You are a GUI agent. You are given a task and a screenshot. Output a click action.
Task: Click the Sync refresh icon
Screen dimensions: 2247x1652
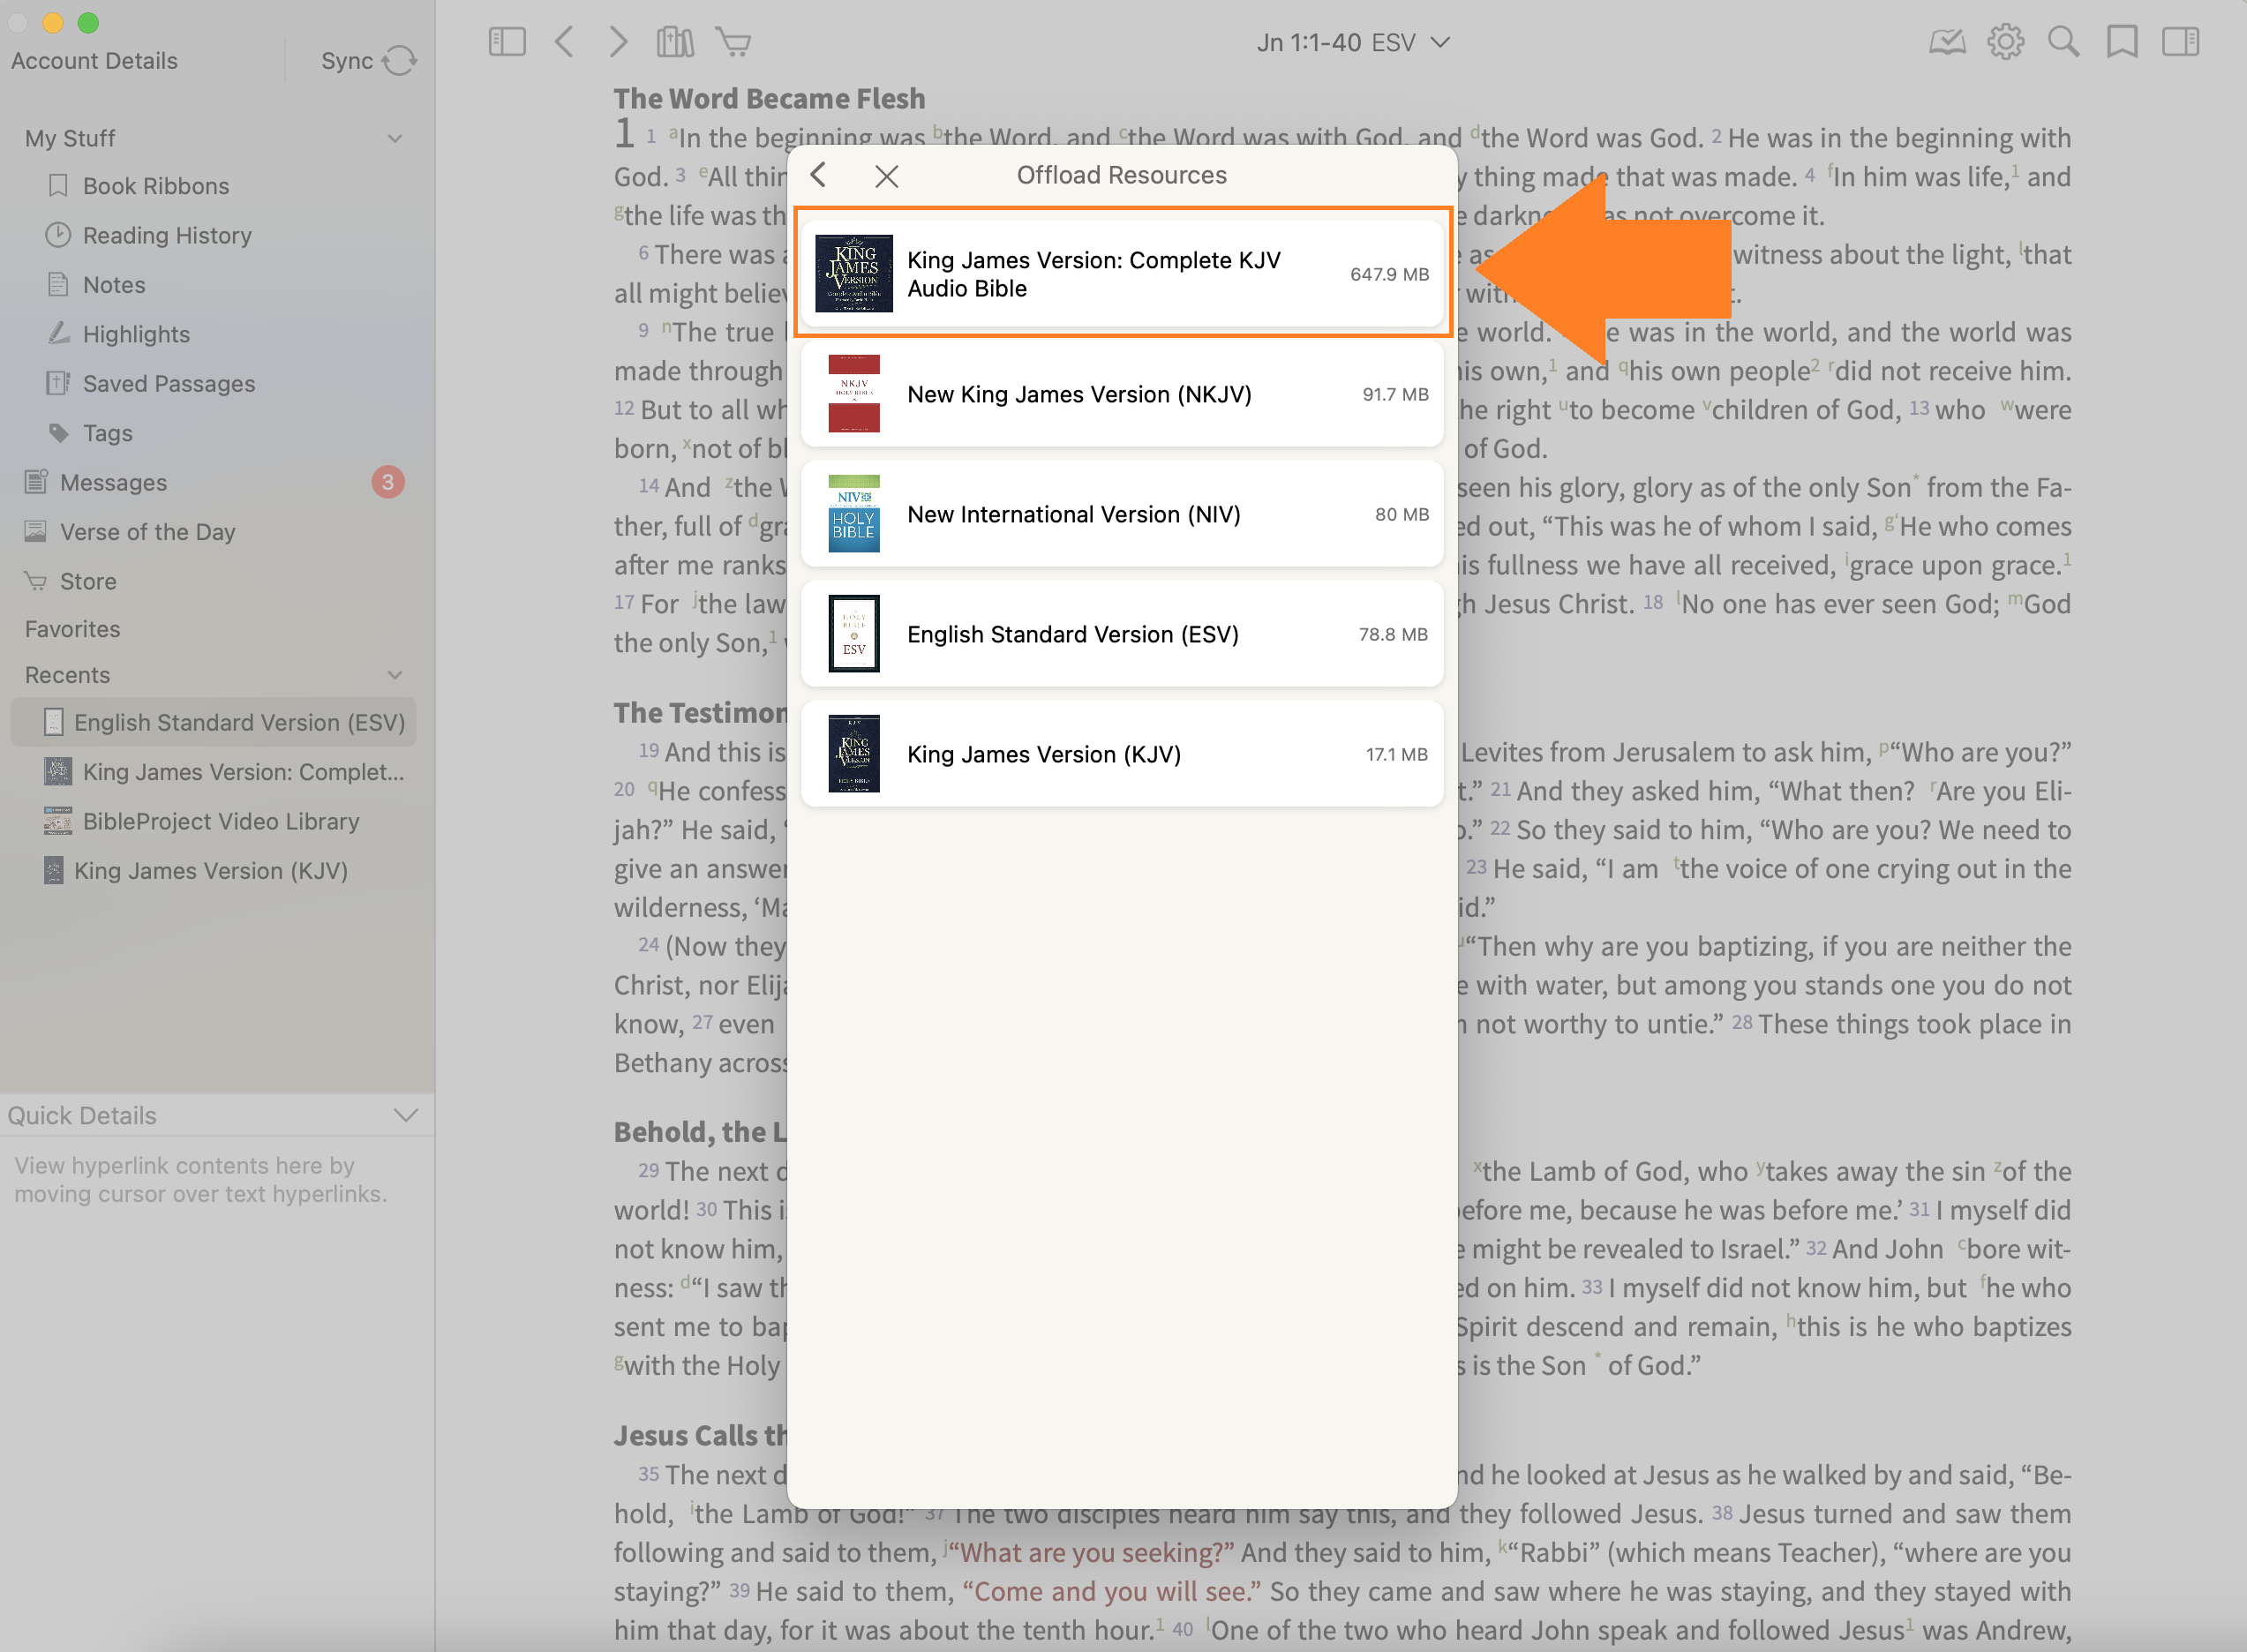(x=400, y=61)
